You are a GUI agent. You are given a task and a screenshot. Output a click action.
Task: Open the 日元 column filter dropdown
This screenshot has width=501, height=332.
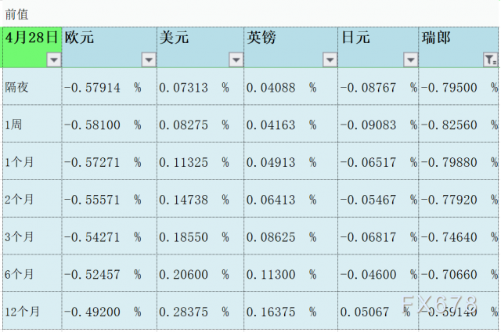tap(411, 60)
